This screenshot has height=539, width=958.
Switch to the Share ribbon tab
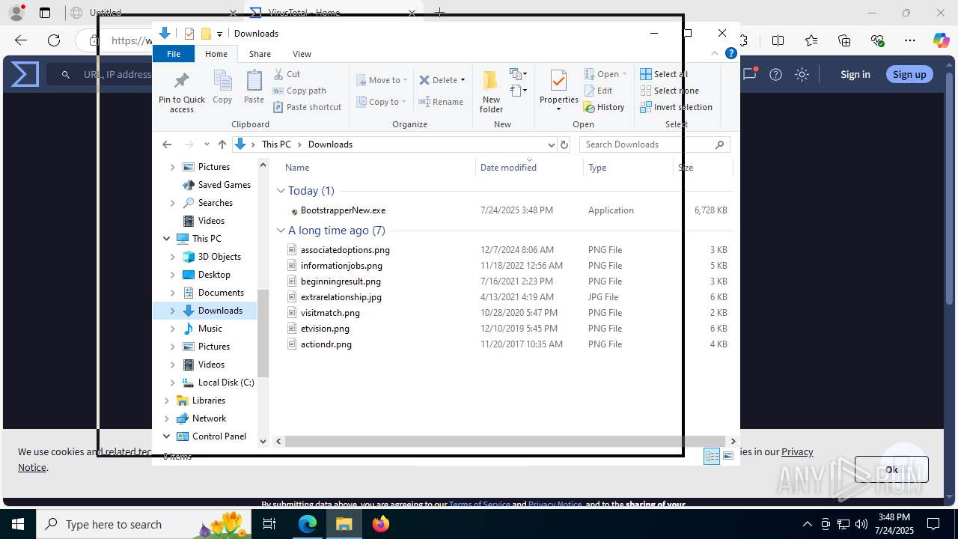(x=260, y=54)
